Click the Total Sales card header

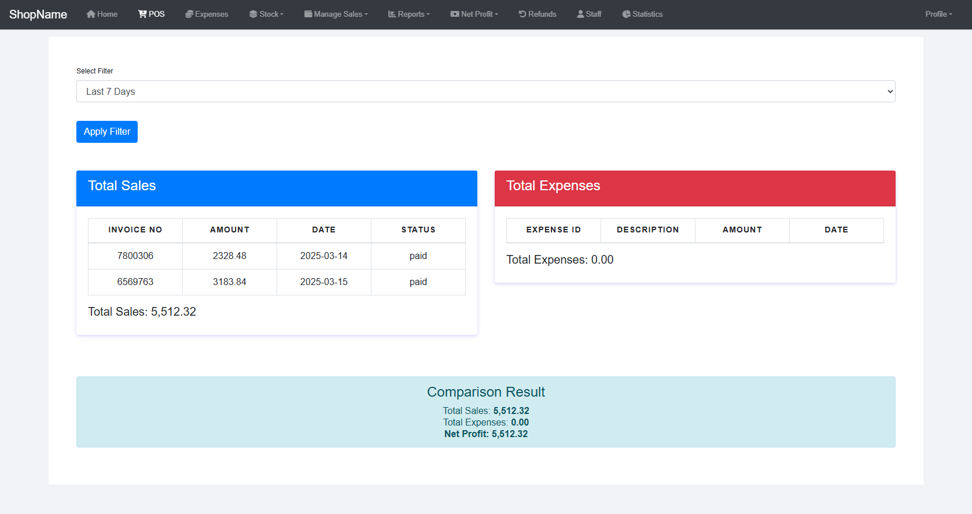coord(277,188)
